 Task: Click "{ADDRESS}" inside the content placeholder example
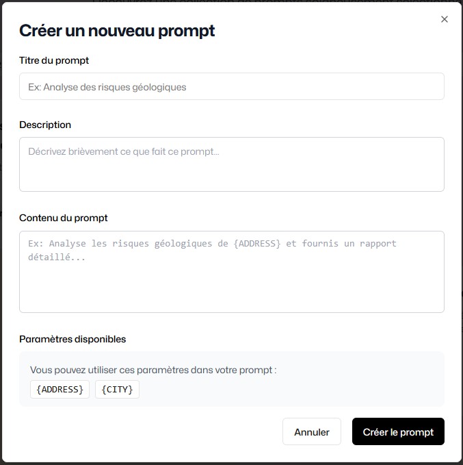coord(257,244)
